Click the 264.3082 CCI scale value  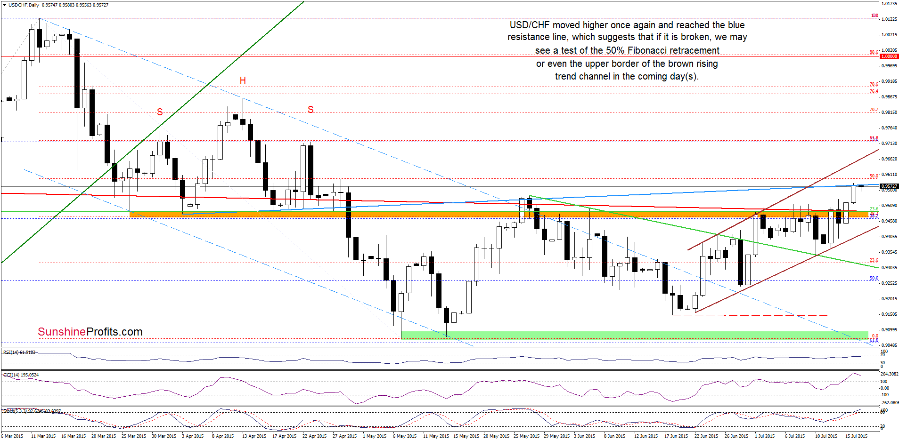coord(890,375)
